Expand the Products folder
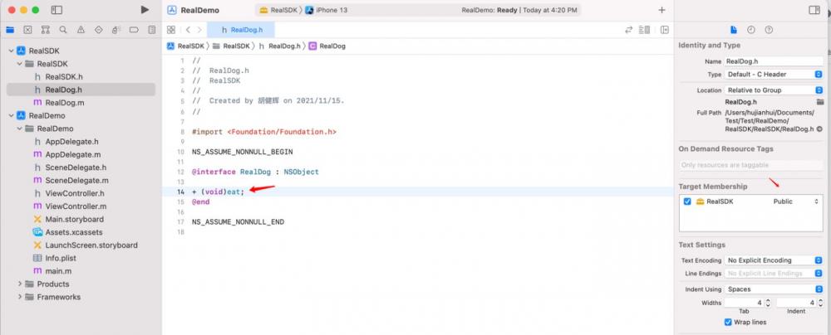This screenshot has width=831, height=335. tap(20, 284)
